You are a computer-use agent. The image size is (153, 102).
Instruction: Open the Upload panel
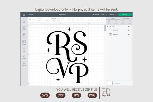[24, 64]
